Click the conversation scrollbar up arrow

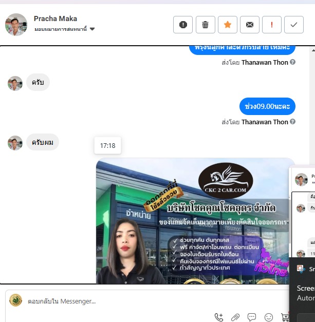[x=313, y=50]
